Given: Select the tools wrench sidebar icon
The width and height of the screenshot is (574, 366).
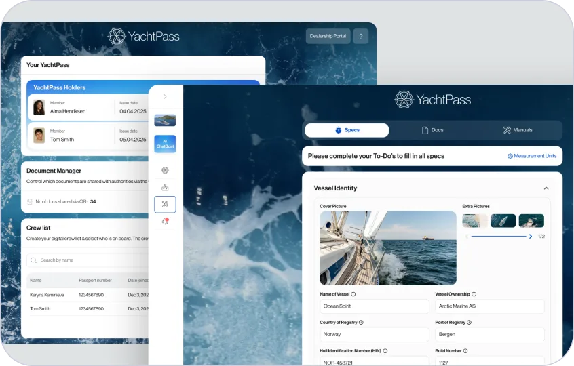Looking at the screenshot, I should point(165,205).
